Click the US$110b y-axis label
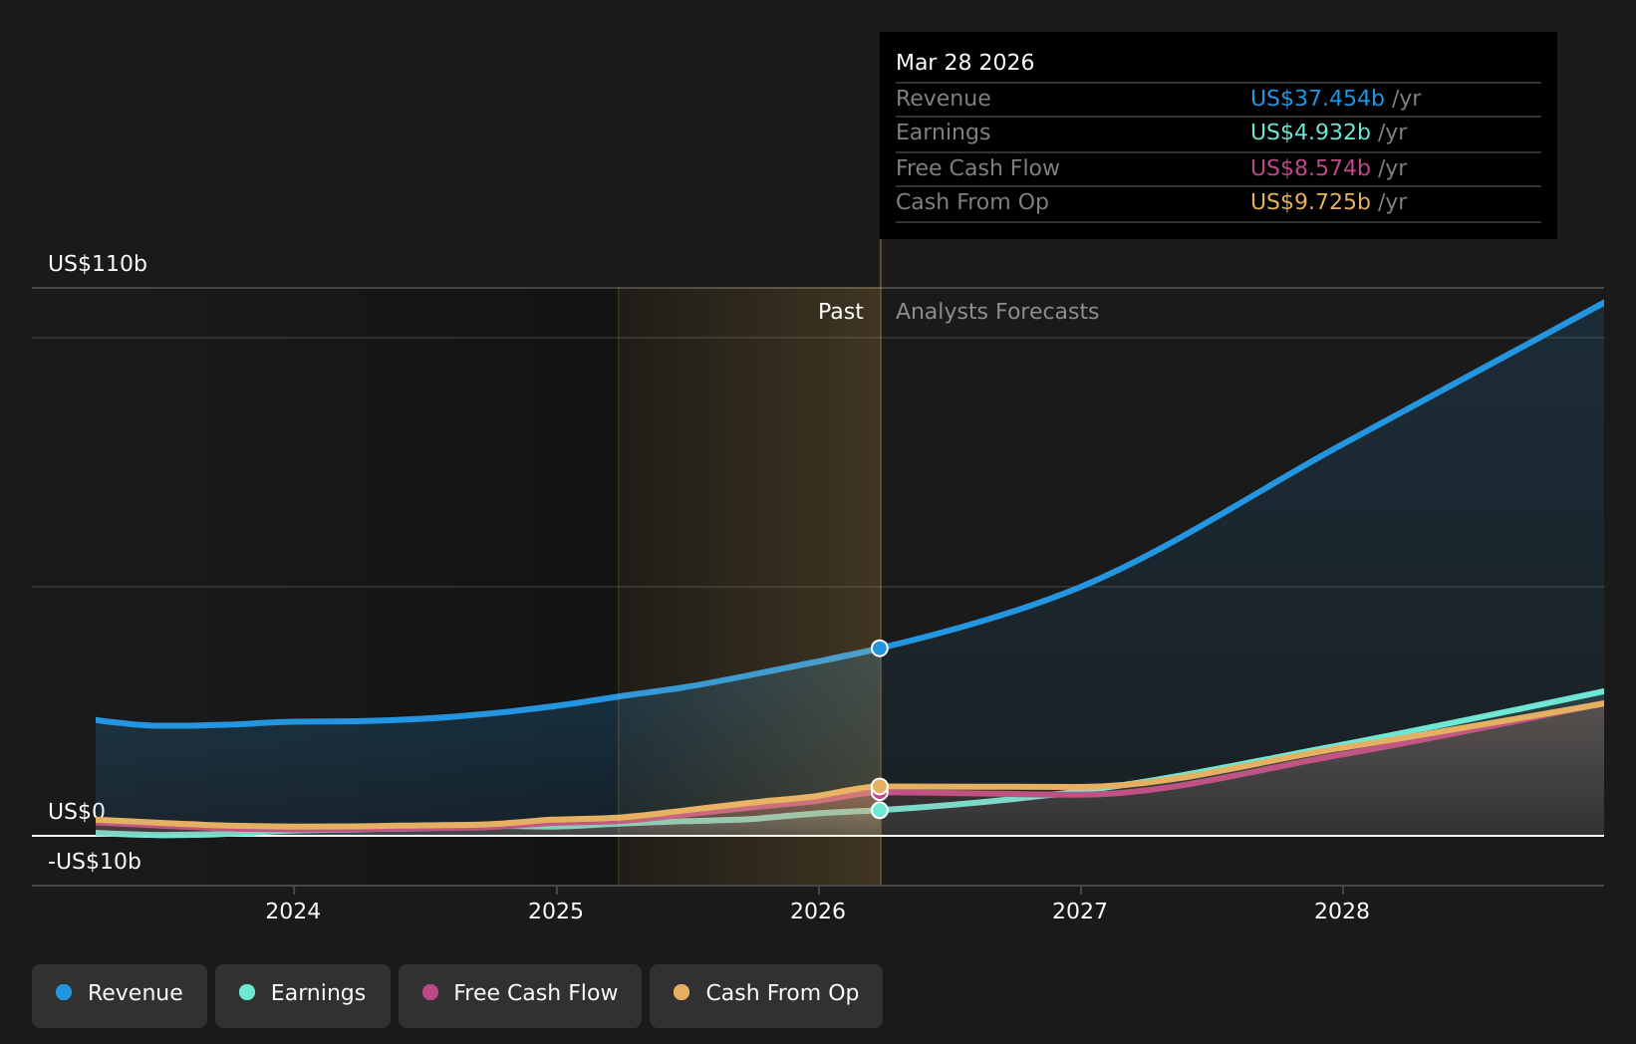Image resolution: width=1636 pixels, height=1044 pixels. [x=98, y=264]
